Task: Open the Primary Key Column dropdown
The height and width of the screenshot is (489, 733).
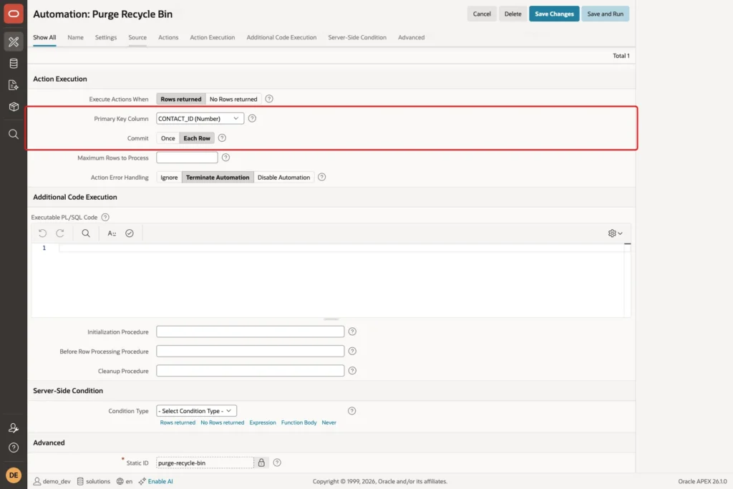Action: pos(200,119)
